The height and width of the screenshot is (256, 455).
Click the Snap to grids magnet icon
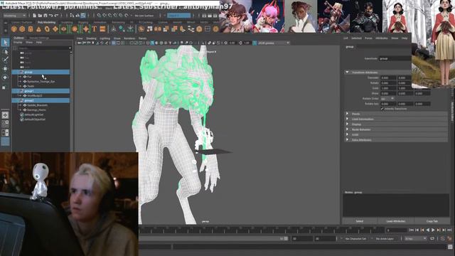click(99, 16)
